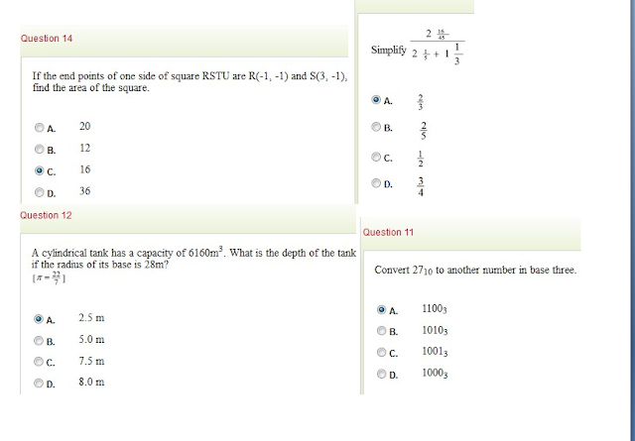The height and width of the screenshot is (441, 635).
Task: Pick option D (36) in Question 14
Action: point(40,192)
